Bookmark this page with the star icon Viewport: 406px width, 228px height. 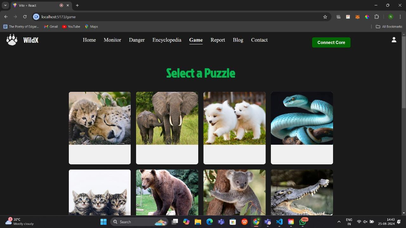(325, 17)
